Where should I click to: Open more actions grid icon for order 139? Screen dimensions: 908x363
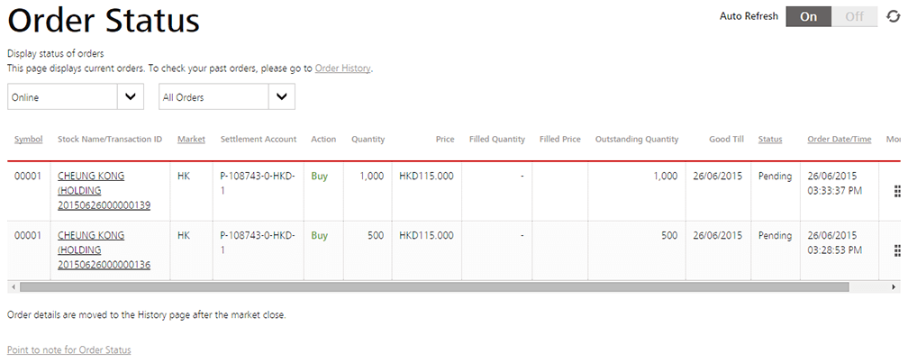[896, 191]
